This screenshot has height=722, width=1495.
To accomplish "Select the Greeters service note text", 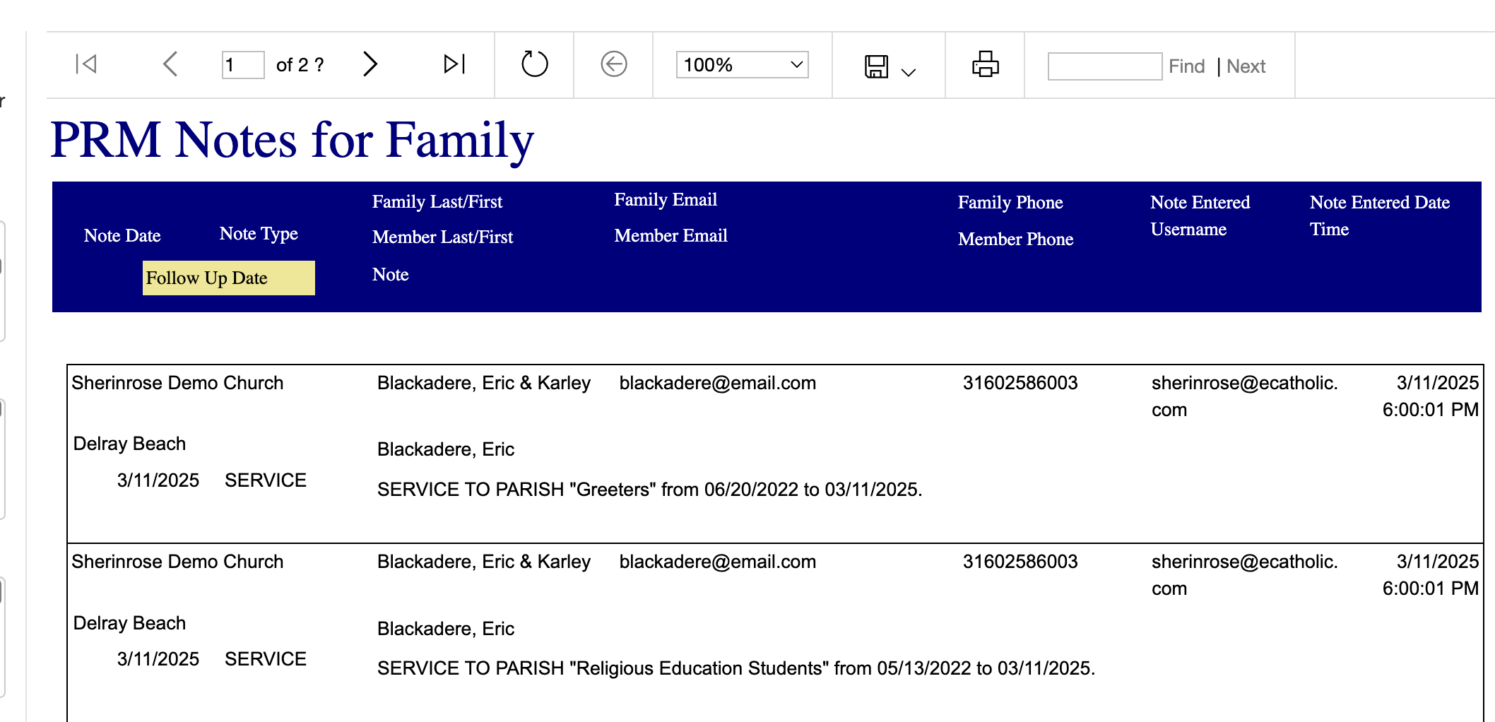I will point(650,489).
